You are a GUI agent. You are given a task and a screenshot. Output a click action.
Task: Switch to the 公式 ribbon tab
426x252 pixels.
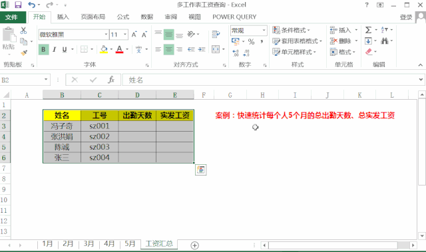click(123, 17)
